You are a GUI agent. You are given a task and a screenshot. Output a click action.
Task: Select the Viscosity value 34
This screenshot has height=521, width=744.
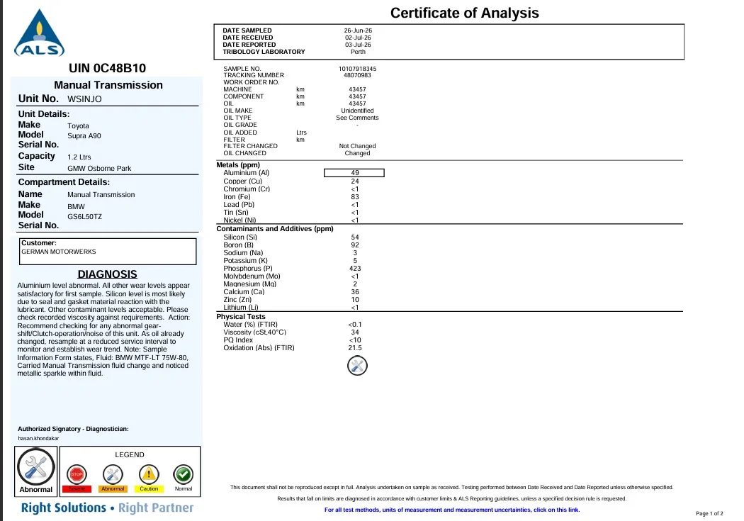pos(355,332)
